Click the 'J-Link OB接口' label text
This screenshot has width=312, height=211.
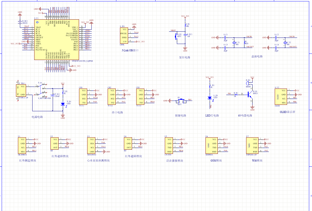[130, 50]
